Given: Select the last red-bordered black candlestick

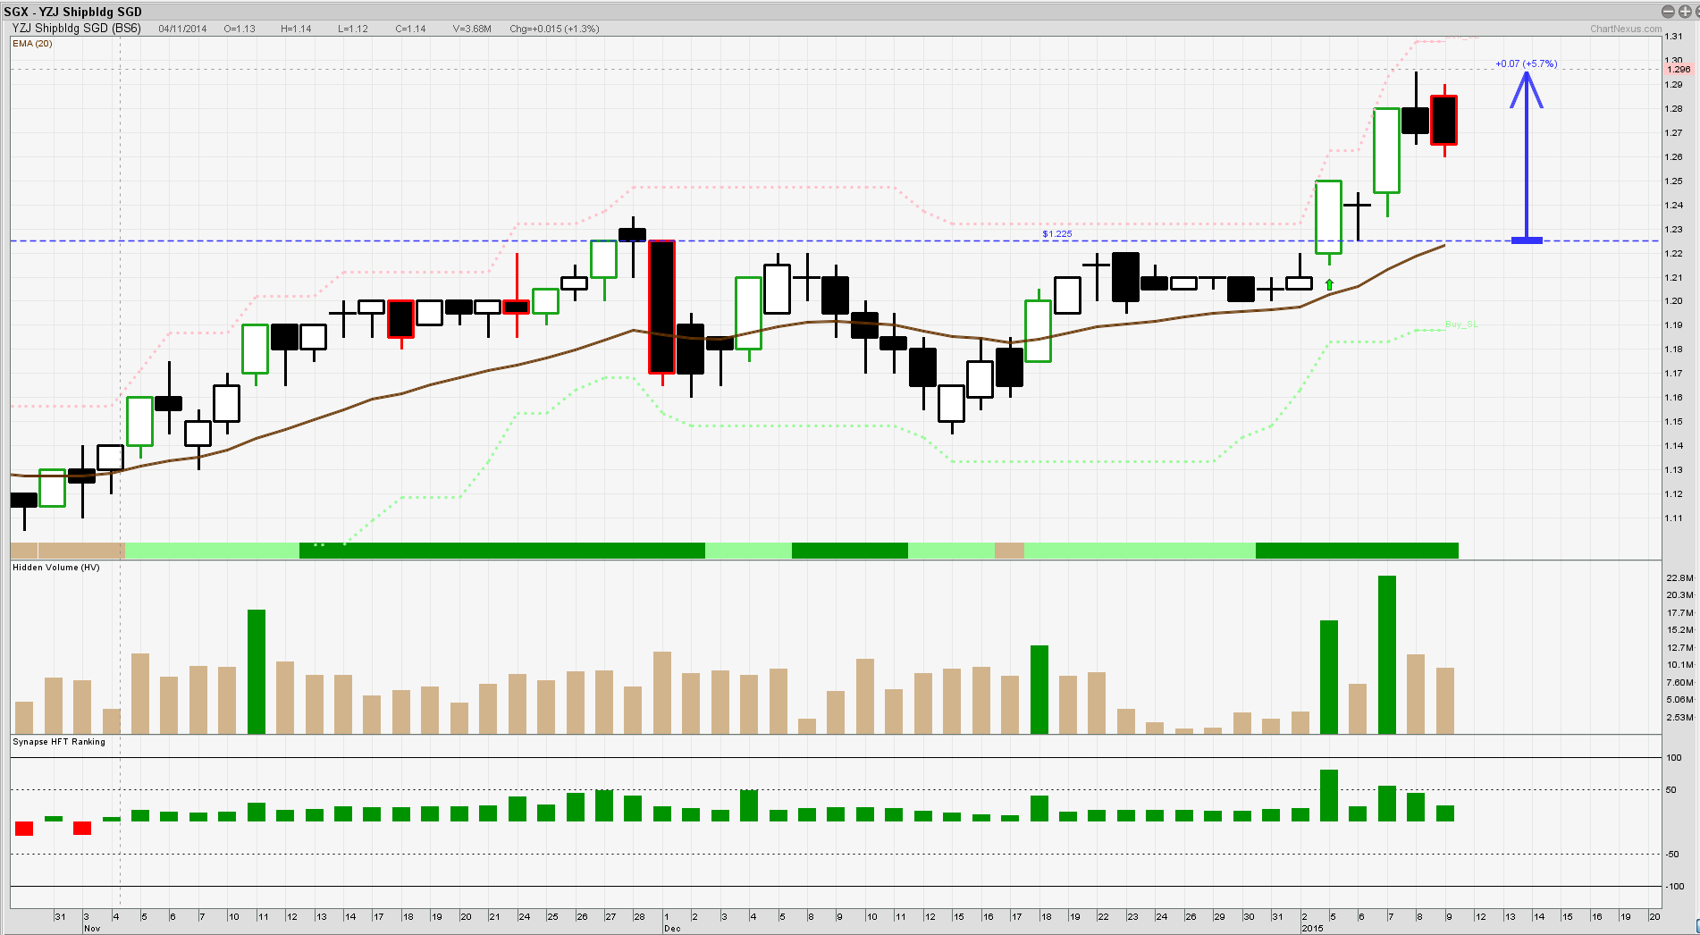Looking at the screenshot, I should point(1444,120).
